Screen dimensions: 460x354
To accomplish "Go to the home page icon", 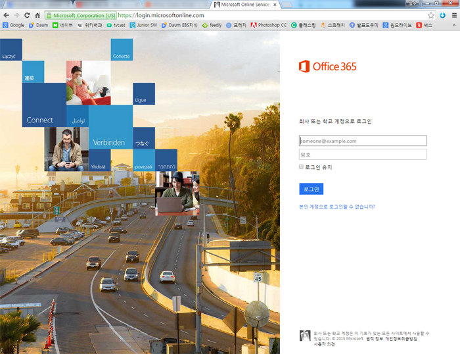I will [x=37, y=15].
